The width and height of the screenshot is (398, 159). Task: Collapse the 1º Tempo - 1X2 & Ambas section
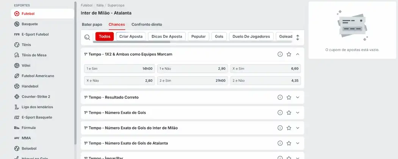(298, 54)
